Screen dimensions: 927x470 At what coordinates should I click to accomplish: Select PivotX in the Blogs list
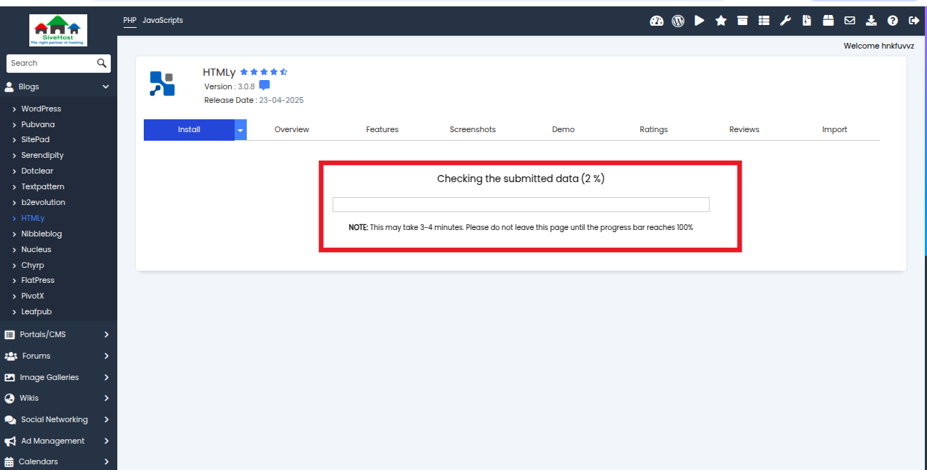(x=34, y=296)
